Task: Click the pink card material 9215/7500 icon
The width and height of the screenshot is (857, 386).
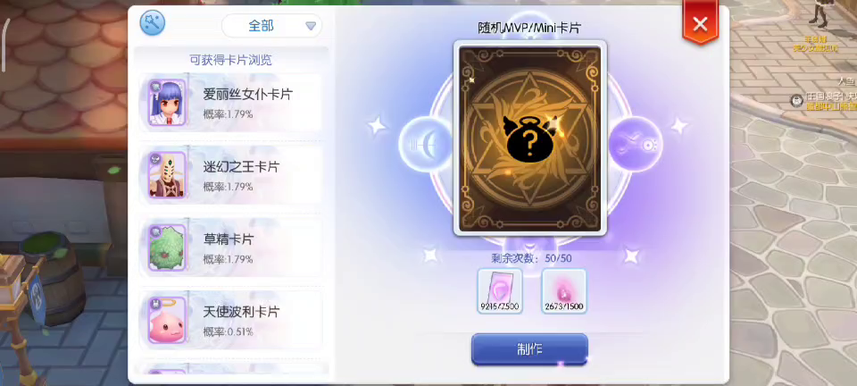Action: click(500, 291)
